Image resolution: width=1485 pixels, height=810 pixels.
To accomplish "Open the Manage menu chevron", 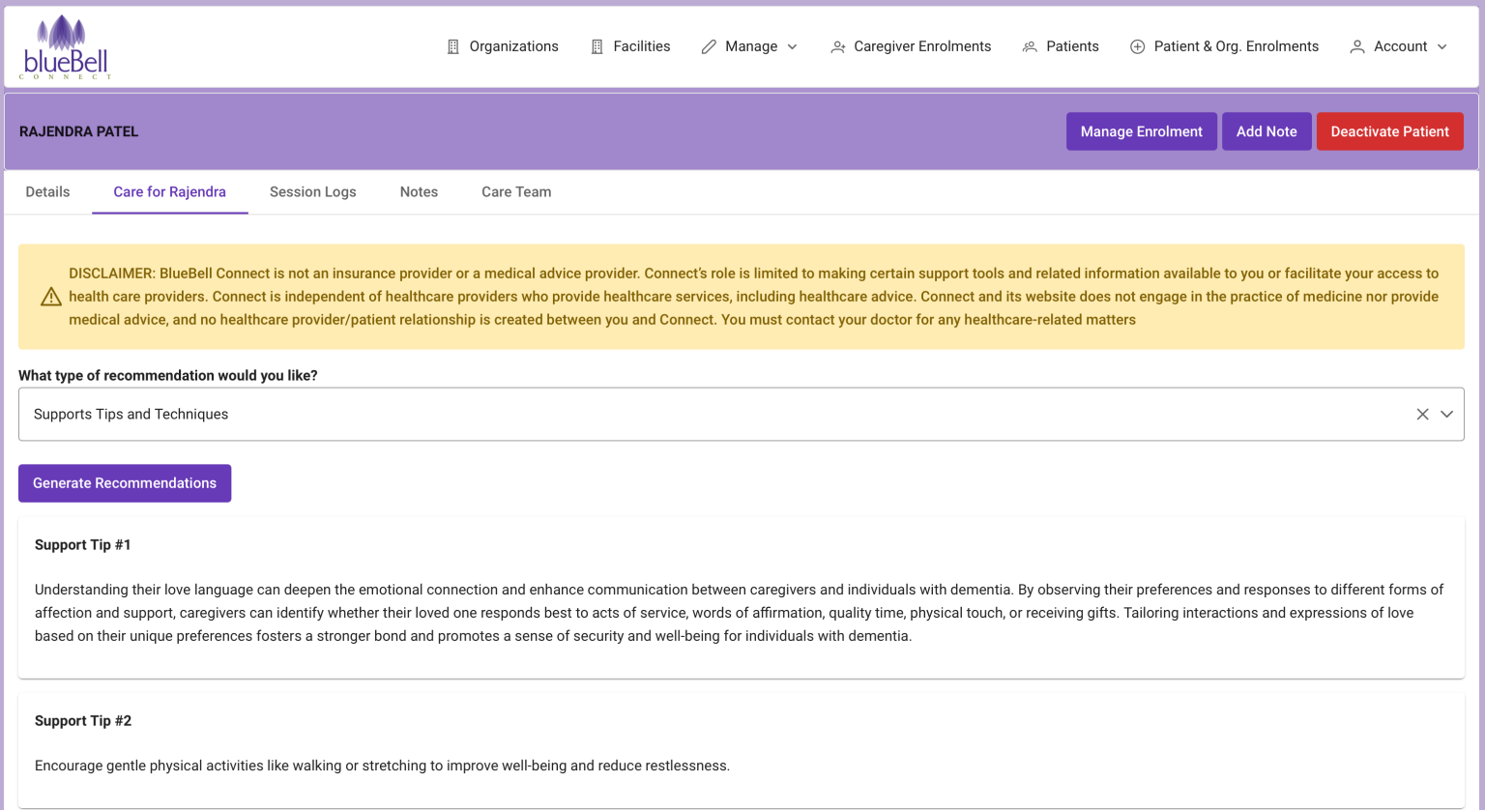I will click(793, 46).
